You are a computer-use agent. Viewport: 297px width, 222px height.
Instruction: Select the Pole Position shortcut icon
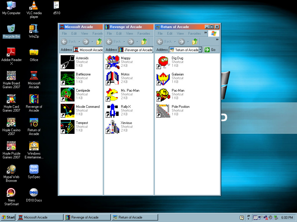[x=163, y=111]
